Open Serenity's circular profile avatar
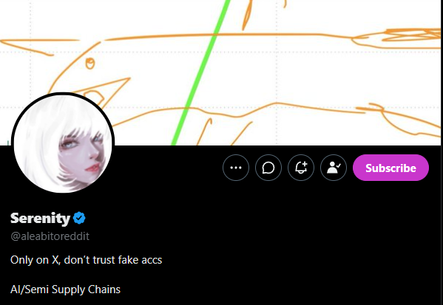 63,143
